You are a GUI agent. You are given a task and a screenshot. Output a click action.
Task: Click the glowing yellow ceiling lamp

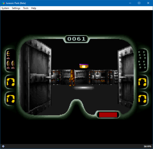pyautogui.click(x=84, y=66)
